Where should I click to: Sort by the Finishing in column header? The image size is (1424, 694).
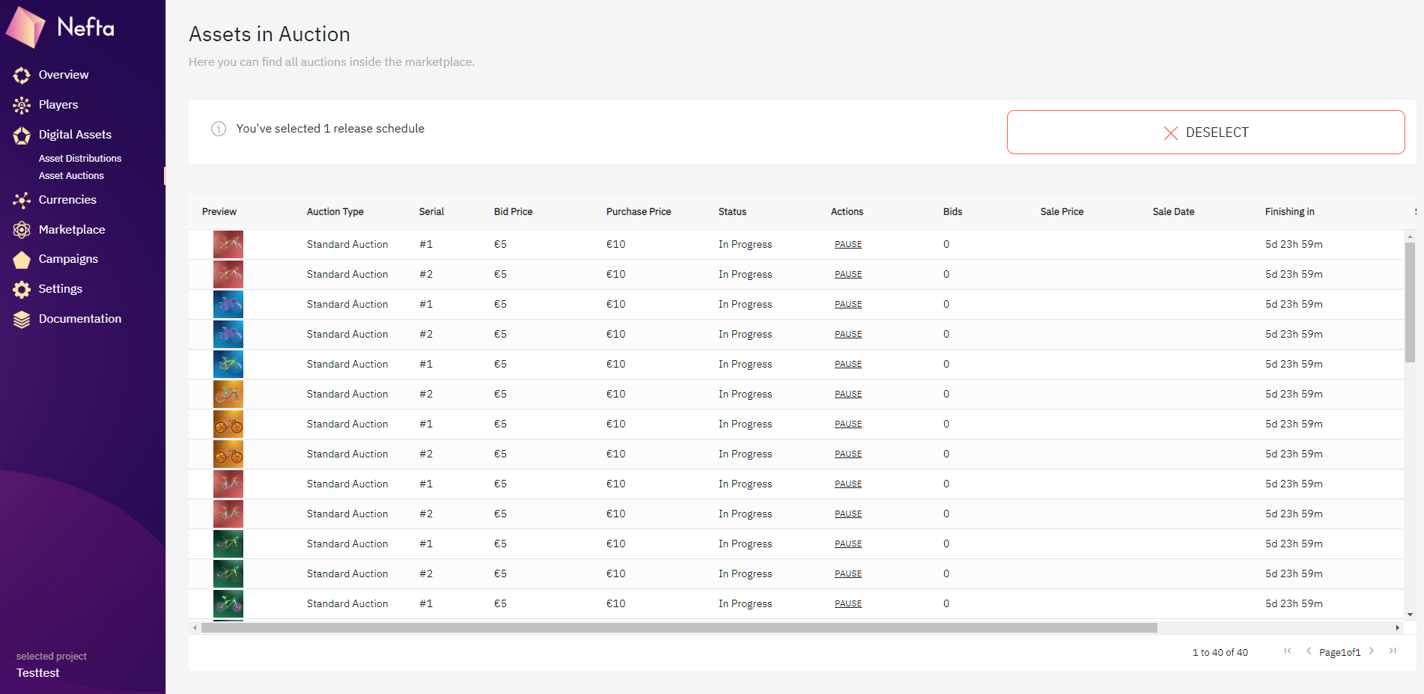[x=1289, y=212]
